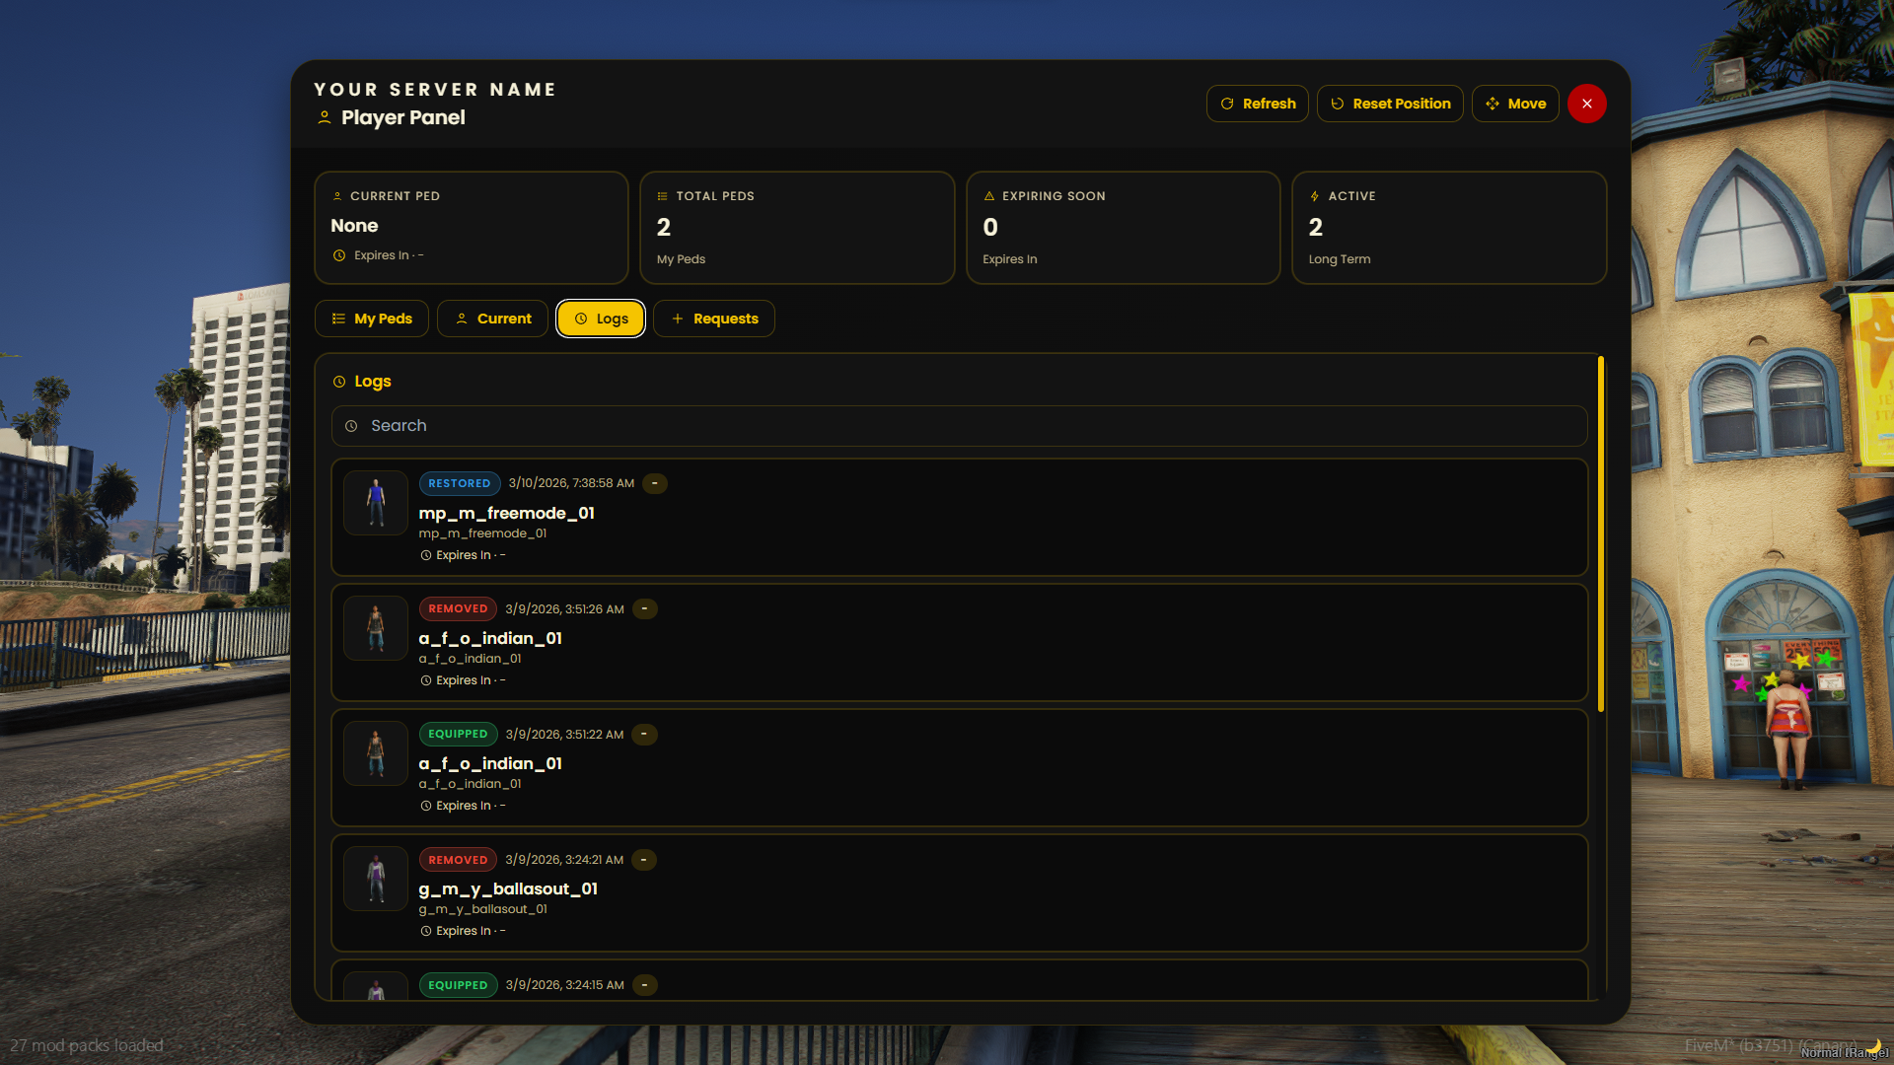Click the warning triangle icon on Expiring Soon
The image size is (1894, 1065).
pyautogui.click(x=989, y=196)
